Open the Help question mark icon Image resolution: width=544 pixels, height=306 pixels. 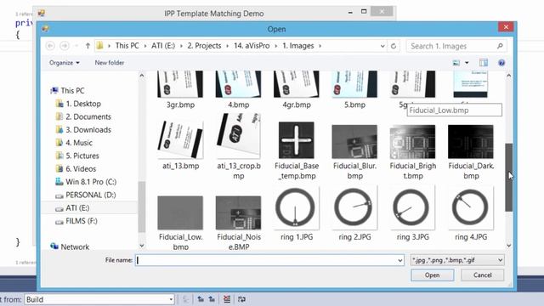point(501,63)
